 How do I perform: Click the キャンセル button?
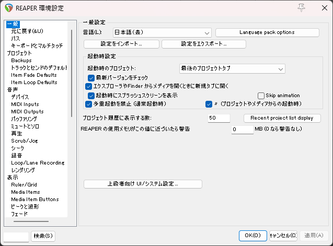[283, 236]
